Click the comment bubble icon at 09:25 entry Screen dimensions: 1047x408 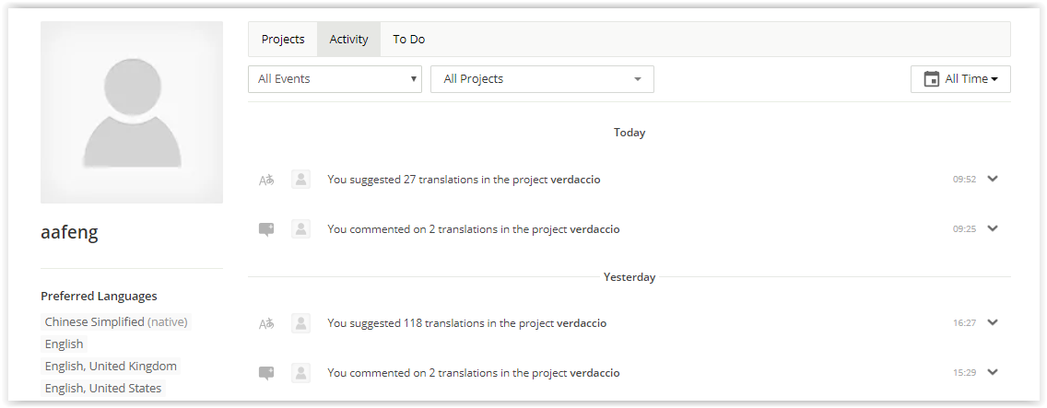pyautogui.click(x=266, y=229)
